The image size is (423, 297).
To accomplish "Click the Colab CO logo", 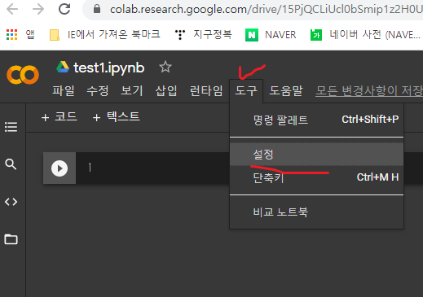I will point(23,75).
